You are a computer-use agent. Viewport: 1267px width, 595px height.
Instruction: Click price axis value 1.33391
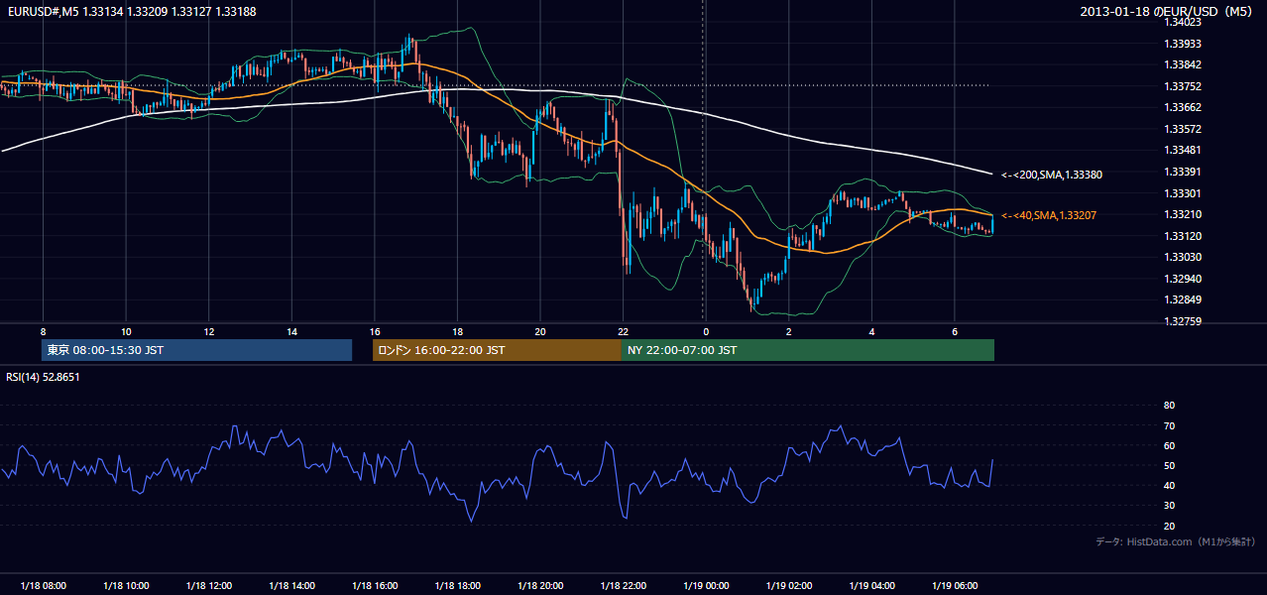pyautogui.click(x=1183, y=172)
